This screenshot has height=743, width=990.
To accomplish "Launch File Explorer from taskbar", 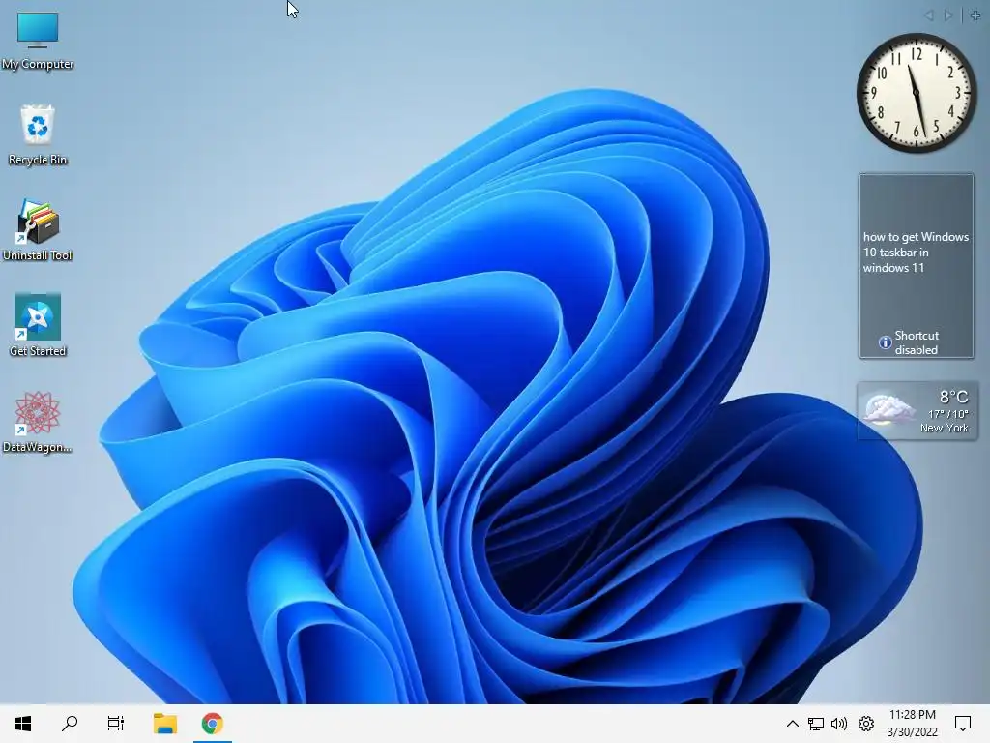I will 164,724.
